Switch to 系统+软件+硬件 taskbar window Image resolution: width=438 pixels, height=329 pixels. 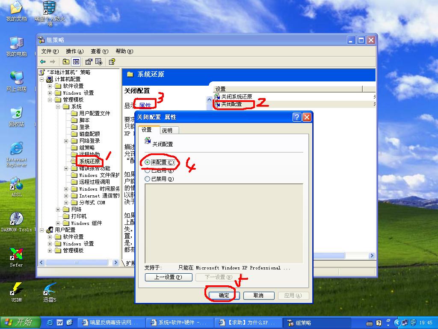179,323
